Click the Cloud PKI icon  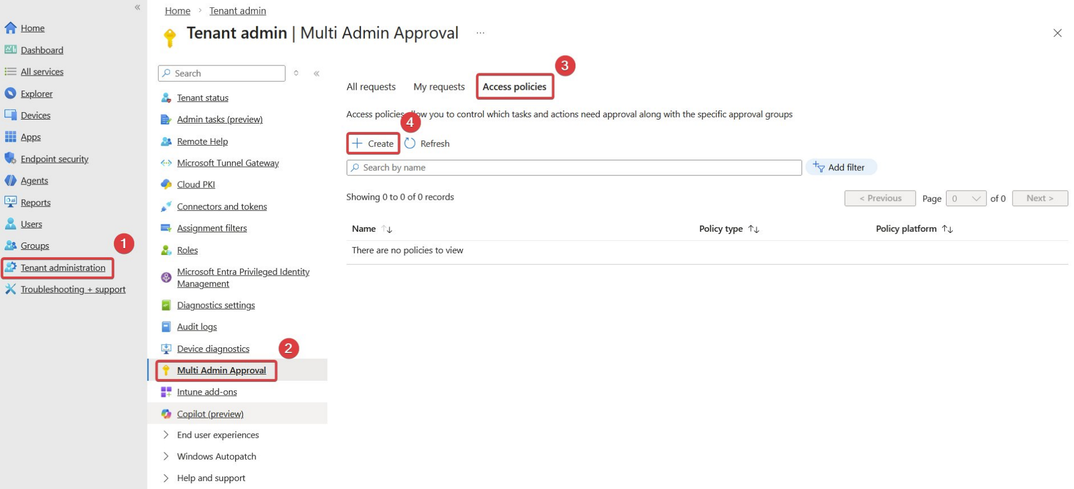[x=166, y=184]
